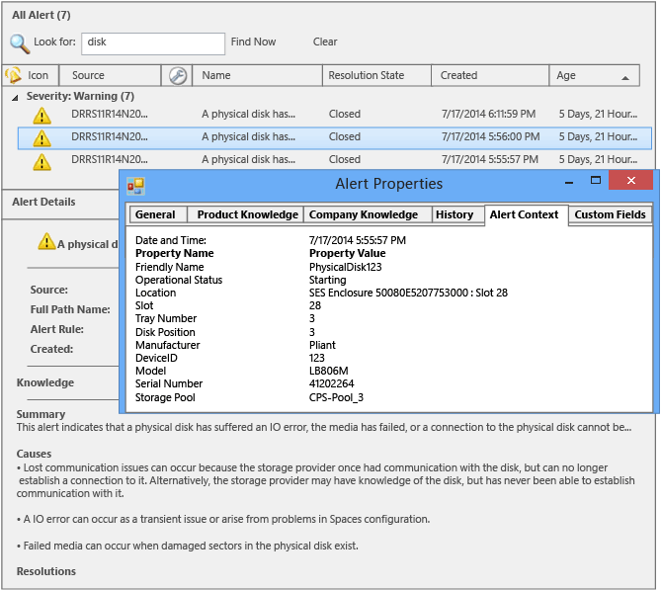
Task: Click warning icon of 5:56:00 PM alert
Action: pyautogui.click(x=41, y=138)
